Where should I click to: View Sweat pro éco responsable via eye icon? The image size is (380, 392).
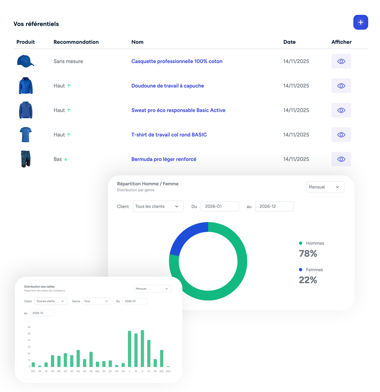click(341, 110)
